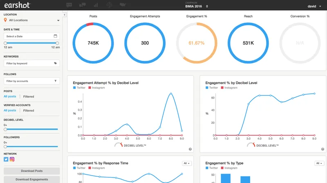Click the Engagement Attempts 300 donut
Viewport: 327px width, 183px height.
click(x=145, y=43)
